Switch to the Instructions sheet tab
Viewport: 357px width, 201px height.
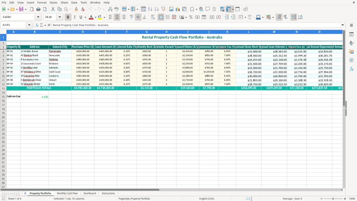pyautogui.click(x=108, y=193)
